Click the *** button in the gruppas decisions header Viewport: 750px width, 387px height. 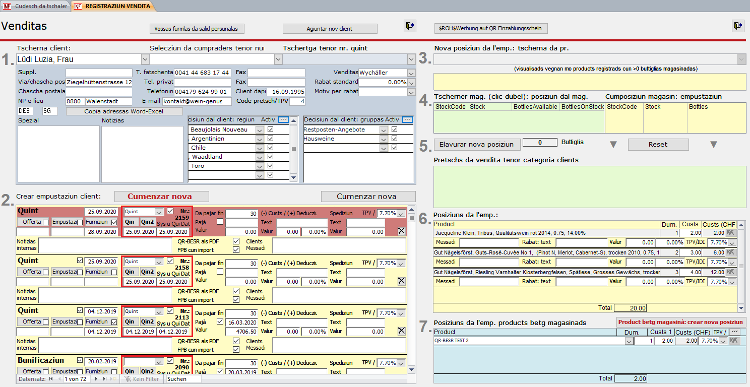[408, 119]
